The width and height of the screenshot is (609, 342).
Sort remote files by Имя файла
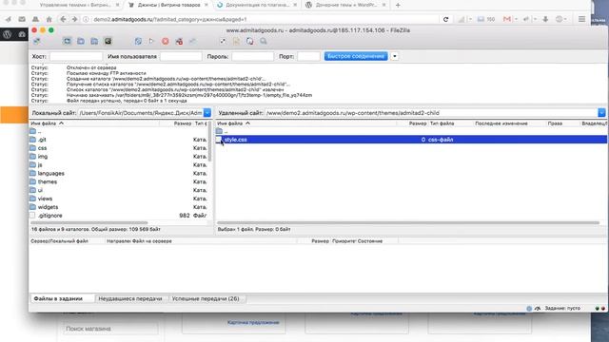[x=306, y=123]
